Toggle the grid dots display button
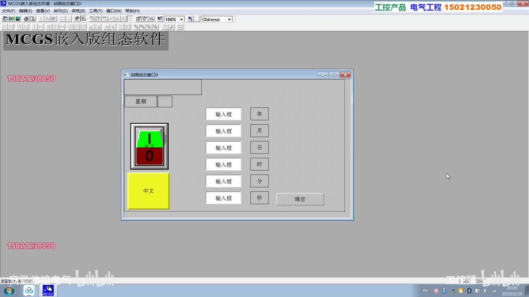Viewport: 529px width, 297px height. [x=130, y=19]
